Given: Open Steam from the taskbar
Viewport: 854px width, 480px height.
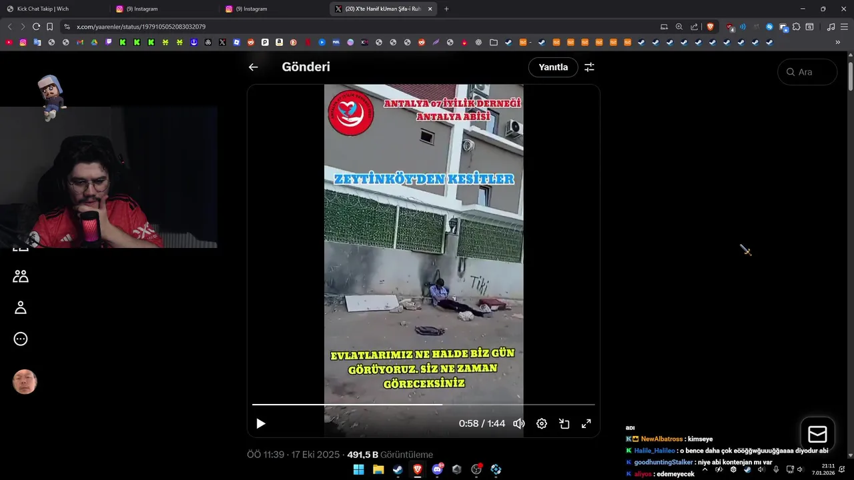Looking at the screenshot, I should click(x=398, y=469).
